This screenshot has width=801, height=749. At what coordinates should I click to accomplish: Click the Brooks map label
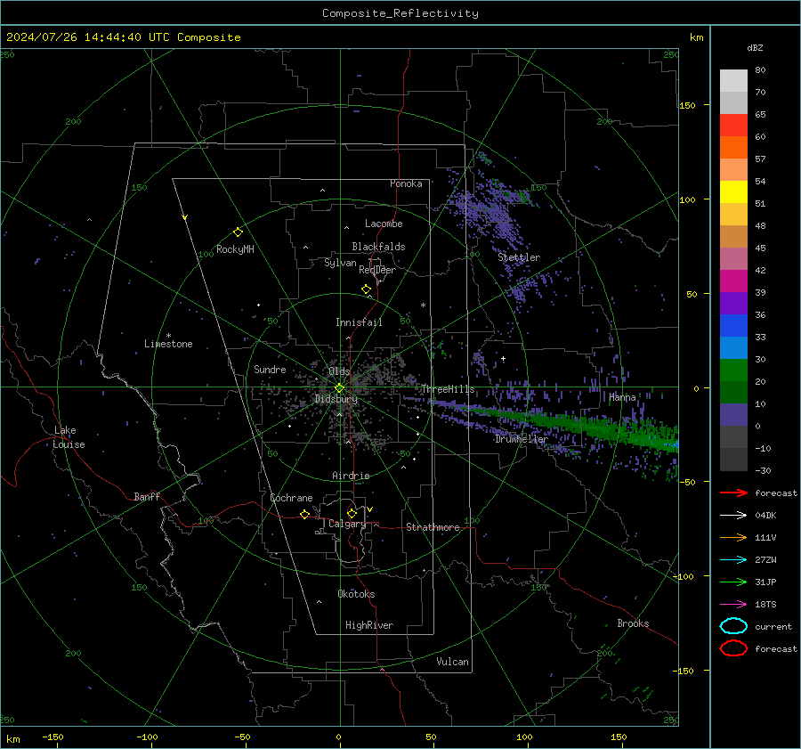(633, 623)
